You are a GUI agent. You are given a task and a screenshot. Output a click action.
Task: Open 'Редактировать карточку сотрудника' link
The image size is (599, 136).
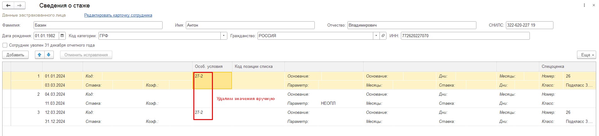click(118, 15)
